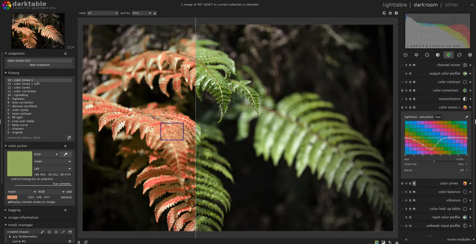Screen dimensions: 476x244
Task: Open the Lab color space dropdown
Action: [52, 169]
